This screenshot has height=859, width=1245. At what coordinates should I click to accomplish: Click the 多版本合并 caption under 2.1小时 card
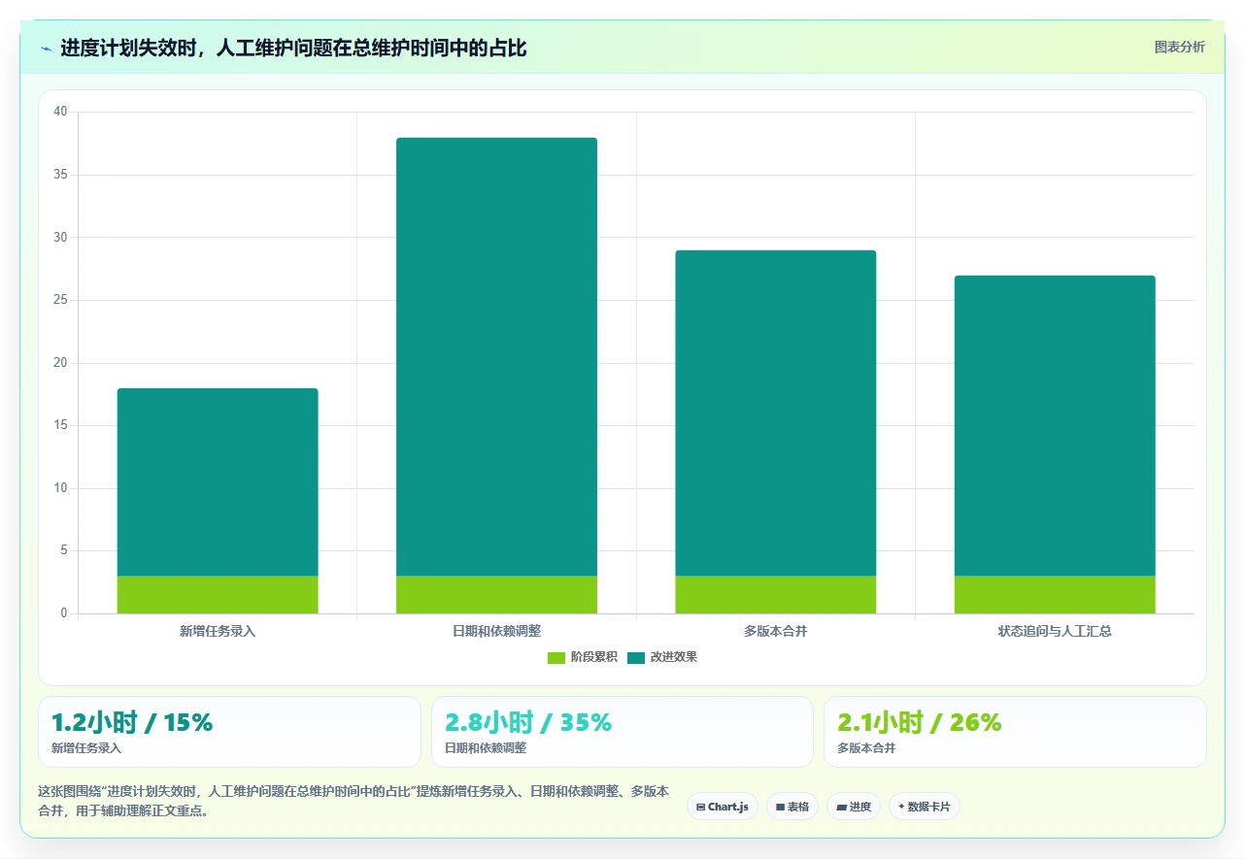tap(866, 748)
